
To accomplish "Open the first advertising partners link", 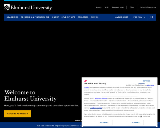I will coord(150,85).
